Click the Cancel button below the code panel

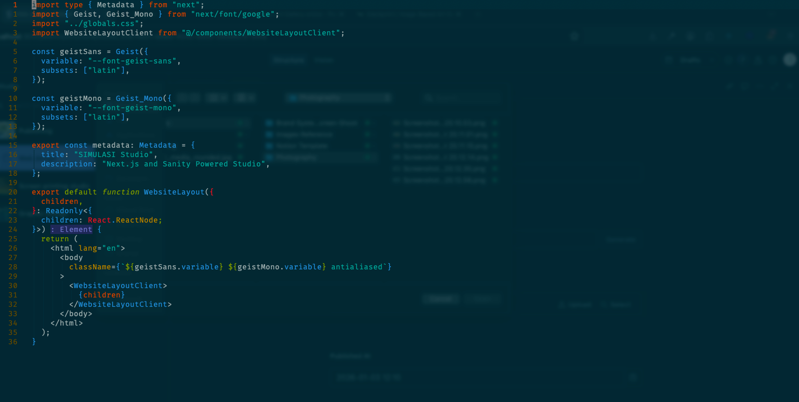point(441,299)
